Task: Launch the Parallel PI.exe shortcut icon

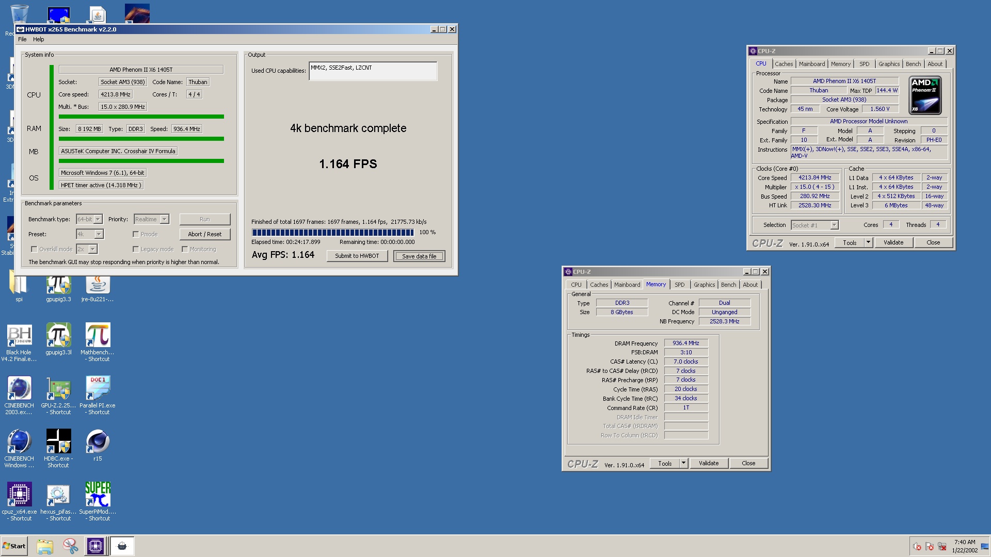Action: [98, 396]
